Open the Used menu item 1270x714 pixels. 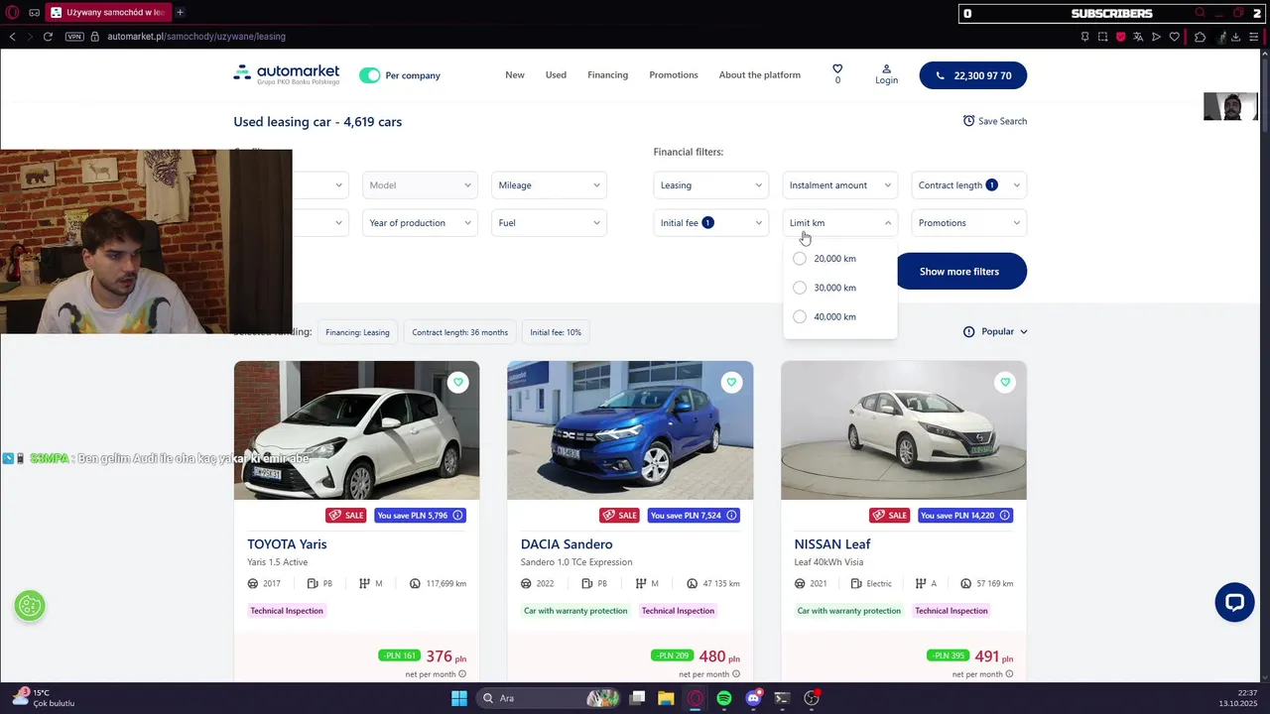click(556, 75)
